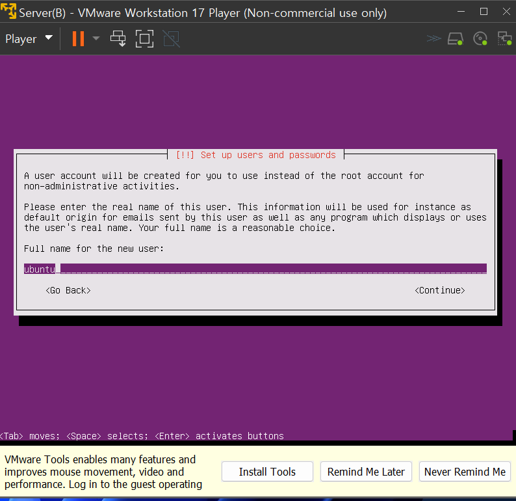Open the network adapter device icon

tap(504, 38)
